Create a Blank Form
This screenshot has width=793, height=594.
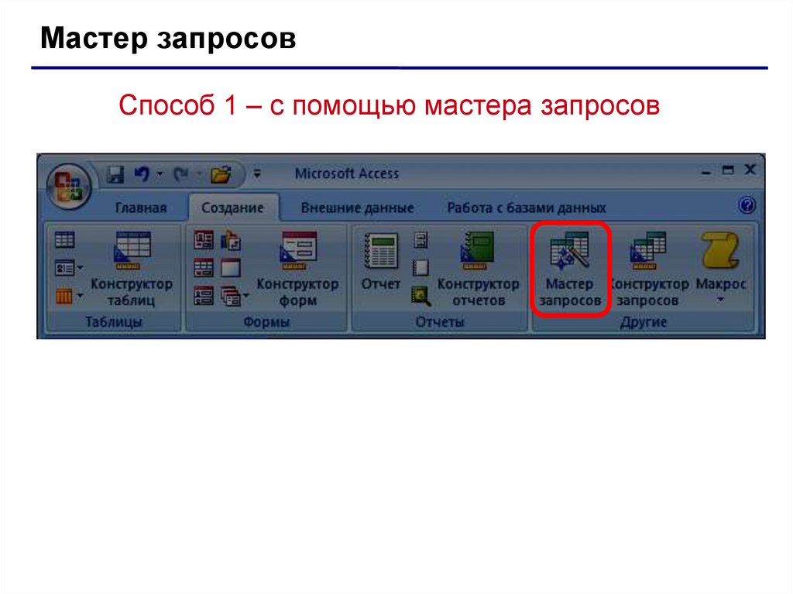click(x=231, y=268)
